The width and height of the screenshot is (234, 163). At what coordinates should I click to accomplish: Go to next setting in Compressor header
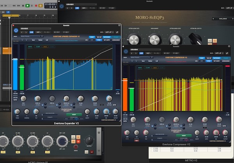(136, 53)
